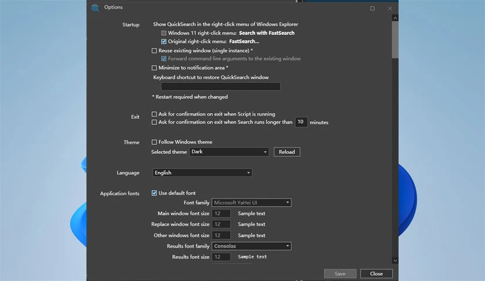Enable Follow Windows theme
Screen dimensions: 485x281
[x=154, y=142]
